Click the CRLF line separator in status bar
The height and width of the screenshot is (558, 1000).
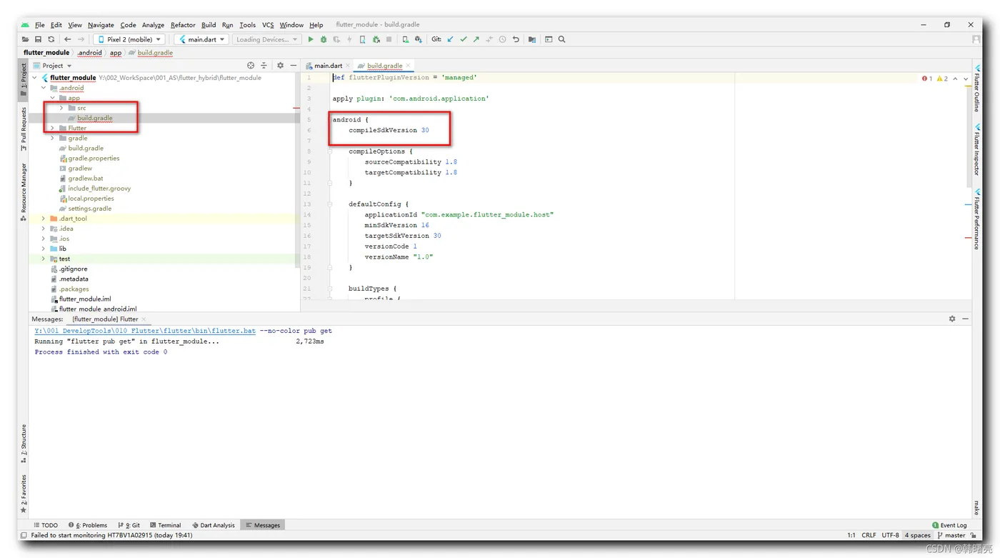click(869, 535)
